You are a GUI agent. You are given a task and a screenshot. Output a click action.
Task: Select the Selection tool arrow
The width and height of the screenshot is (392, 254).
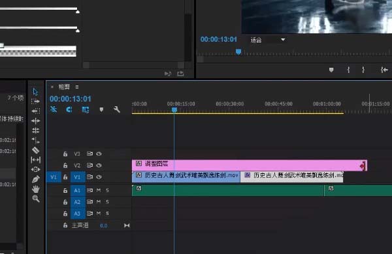35,92
